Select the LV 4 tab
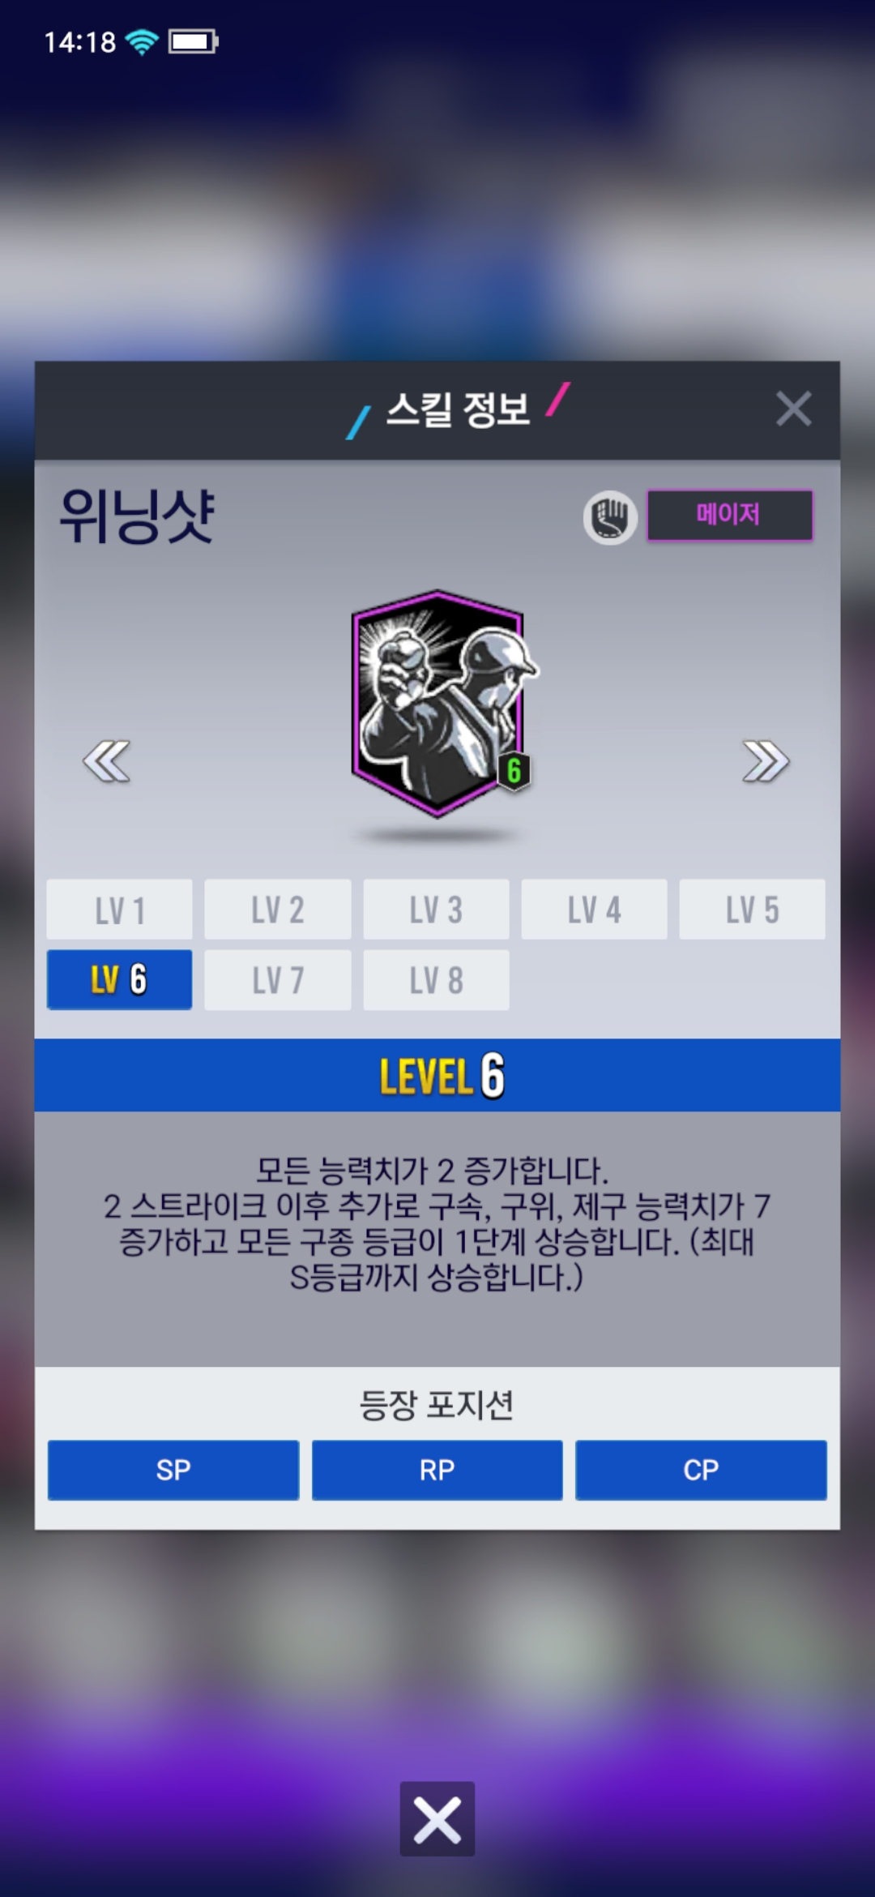Viewport: 875px width, 1897px height. pos(594,910)
